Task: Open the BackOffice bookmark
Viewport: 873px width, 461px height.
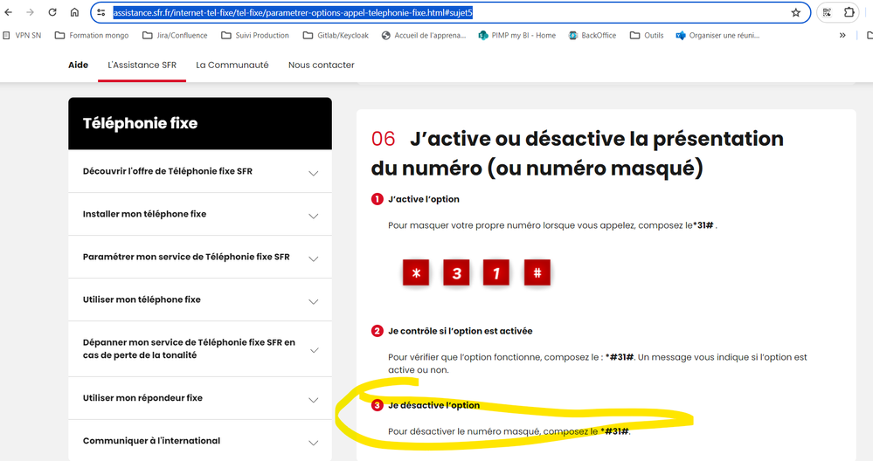Action: coord(592,35)
